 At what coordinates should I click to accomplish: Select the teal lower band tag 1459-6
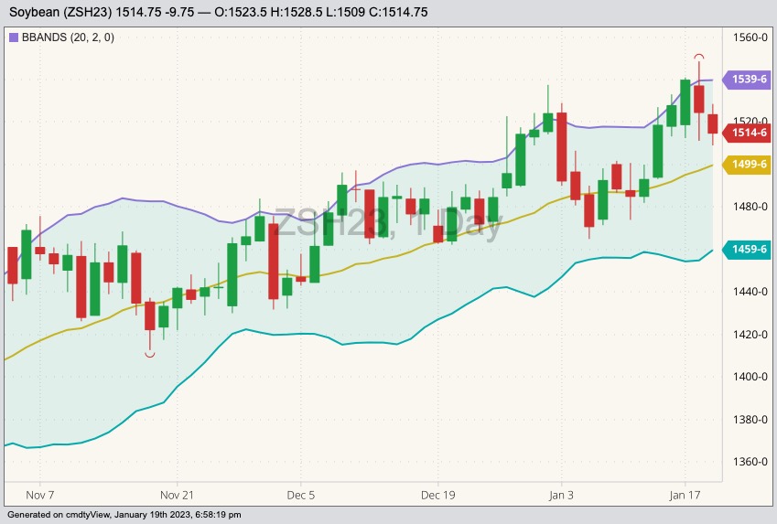coord(747,249)
